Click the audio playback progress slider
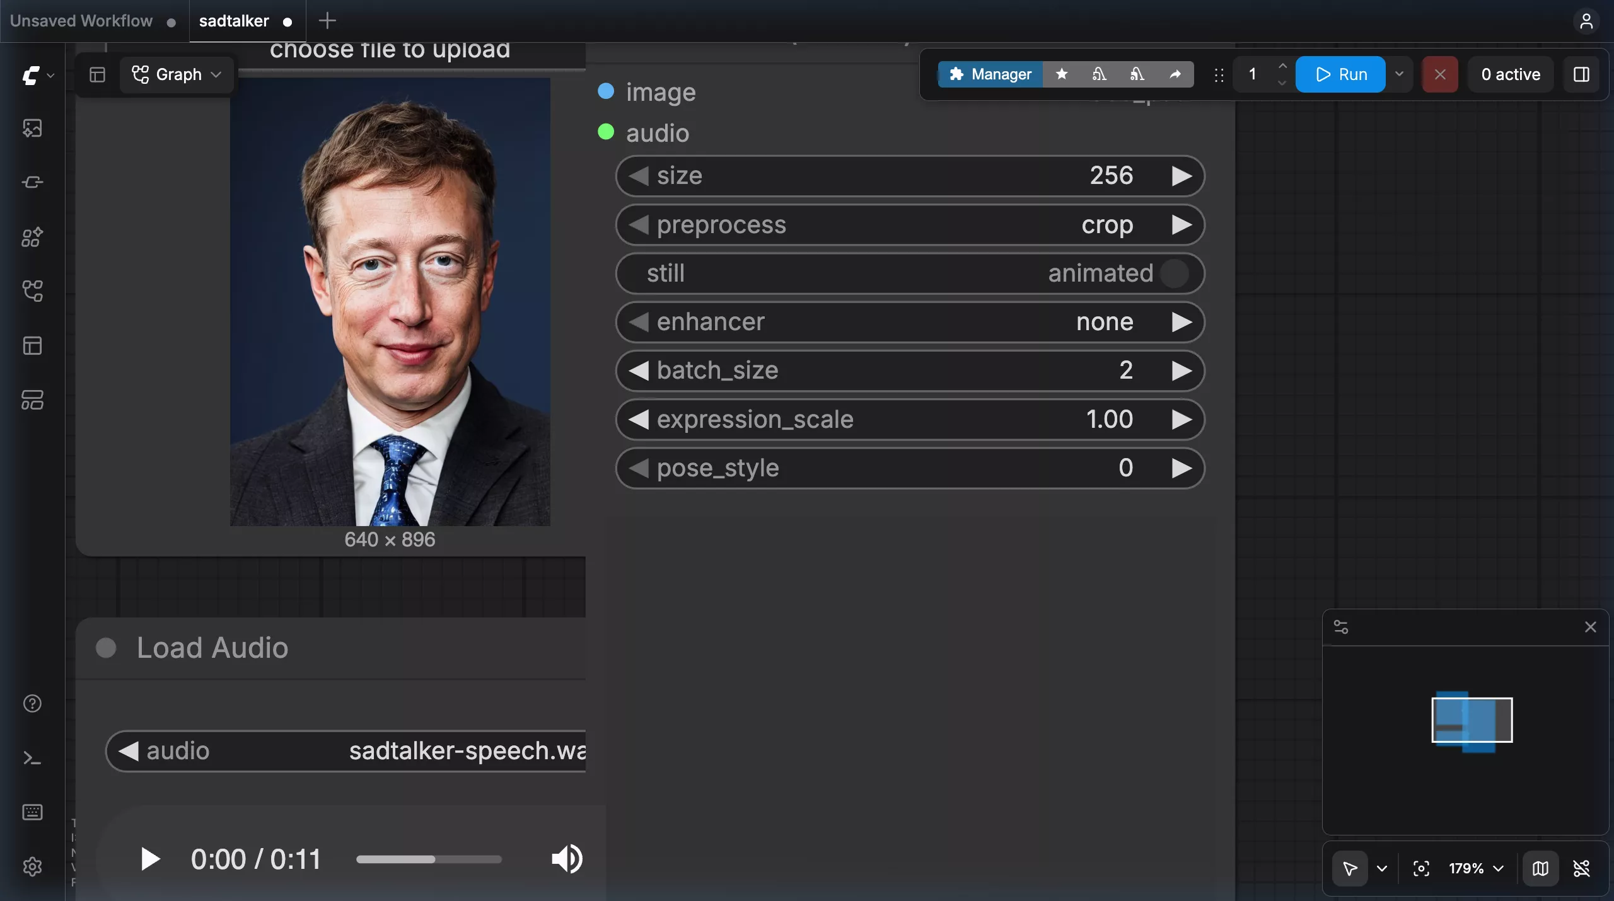1614x901 pixels. pos(429,859)
